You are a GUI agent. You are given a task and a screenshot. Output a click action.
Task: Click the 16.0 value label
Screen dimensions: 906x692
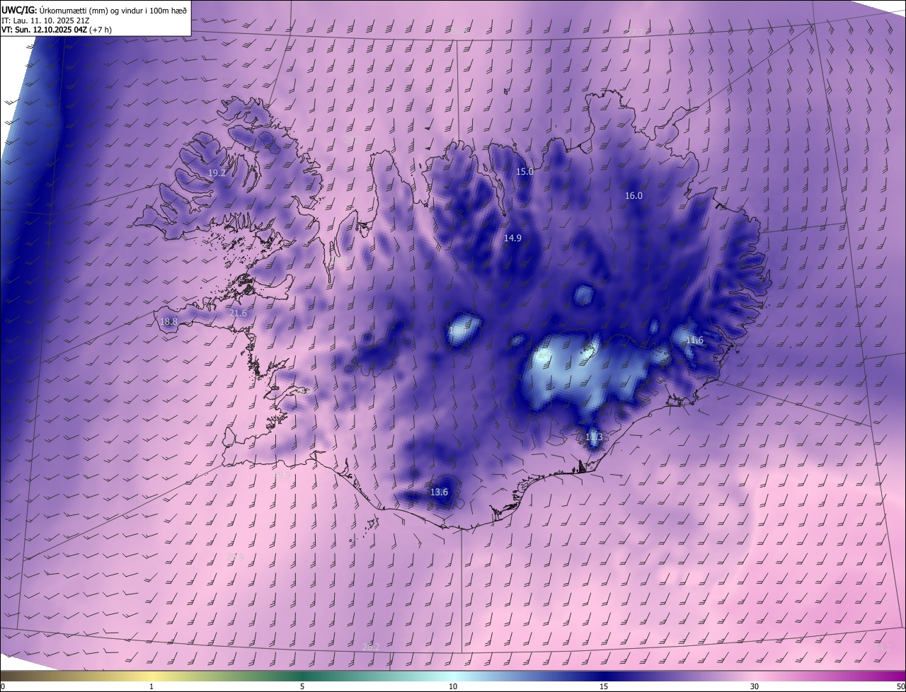click(x=633, y=196)
